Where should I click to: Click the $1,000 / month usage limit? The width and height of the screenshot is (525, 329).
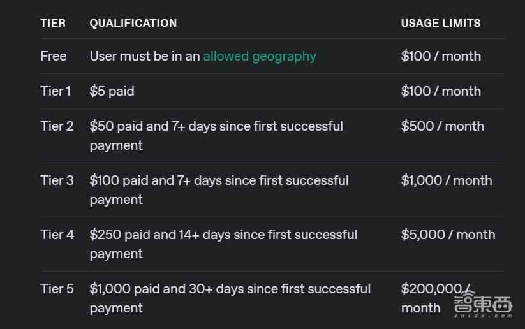(x=447, y=180)
